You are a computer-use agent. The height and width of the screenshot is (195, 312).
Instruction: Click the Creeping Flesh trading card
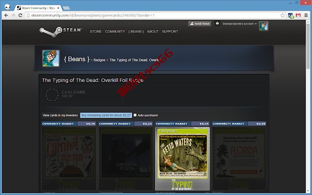point(125,159)
